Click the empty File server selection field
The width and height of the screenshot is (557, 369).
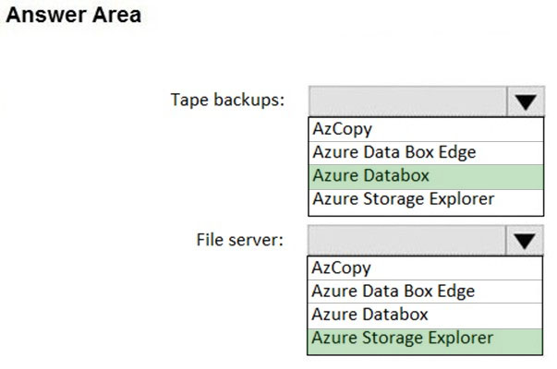click(x=406, y=241)
